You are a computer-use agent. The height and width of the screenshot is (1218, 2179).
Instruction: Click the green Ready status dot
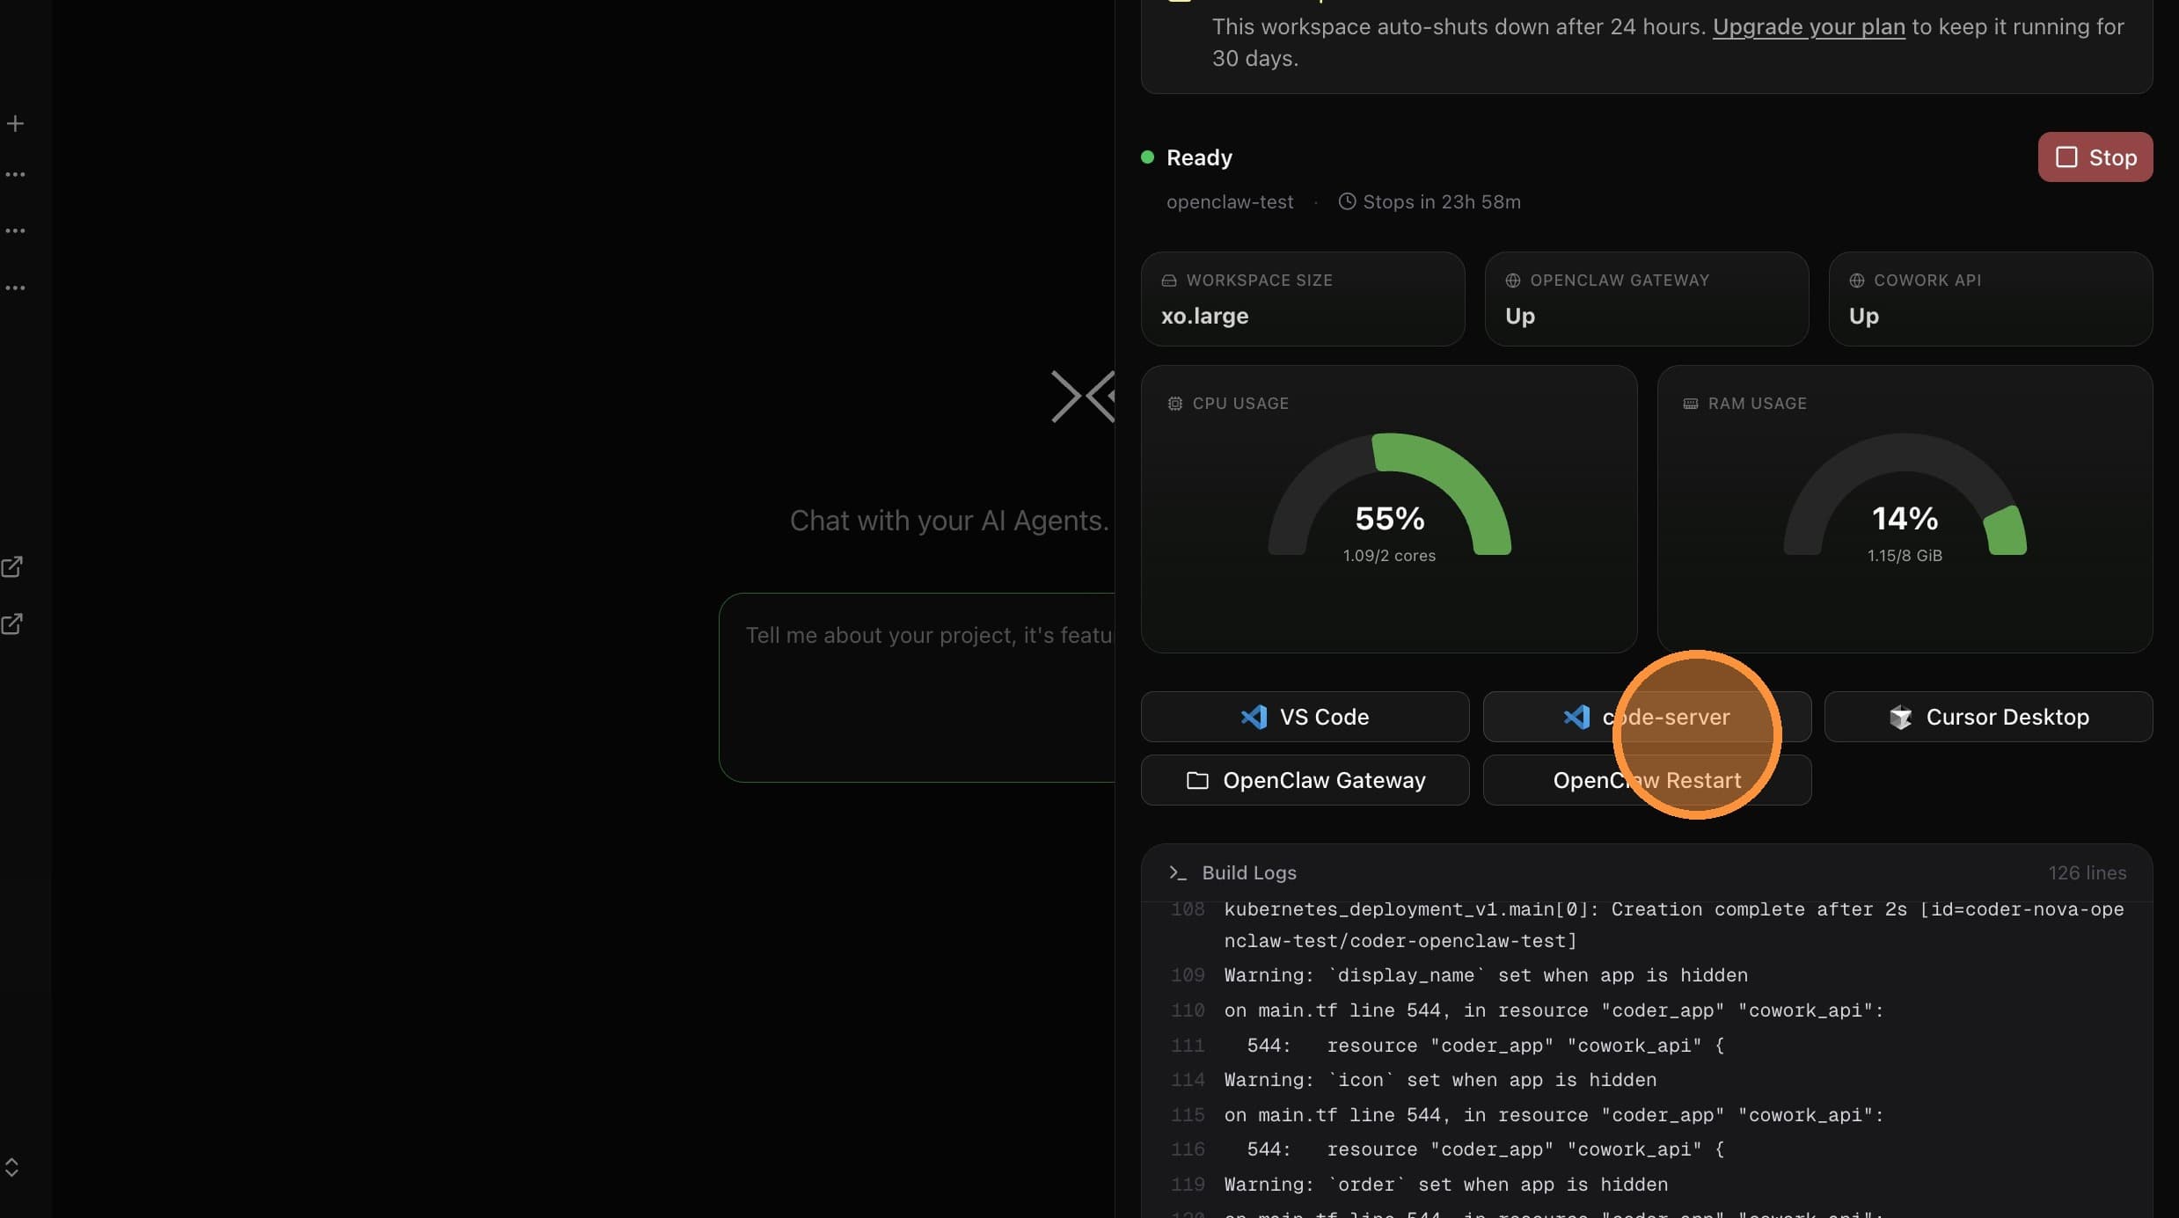pos(1147,157)
